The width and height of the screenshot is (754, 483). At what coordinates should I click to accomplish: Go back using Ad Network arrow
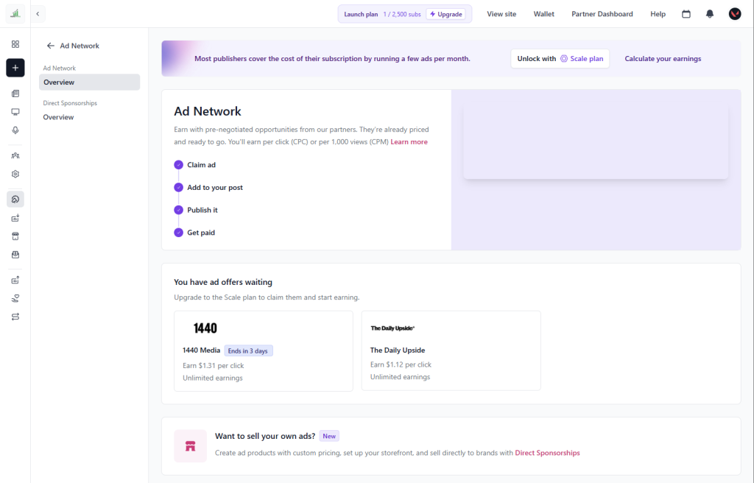[51, 46]
